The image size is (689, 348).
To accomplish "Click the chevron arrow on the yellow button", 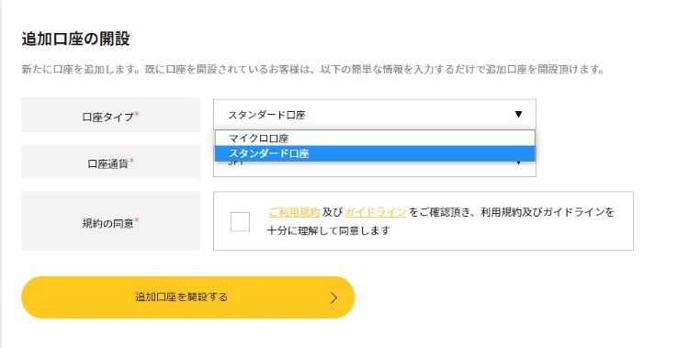I will pyautogui.click(x=334, y=297).
